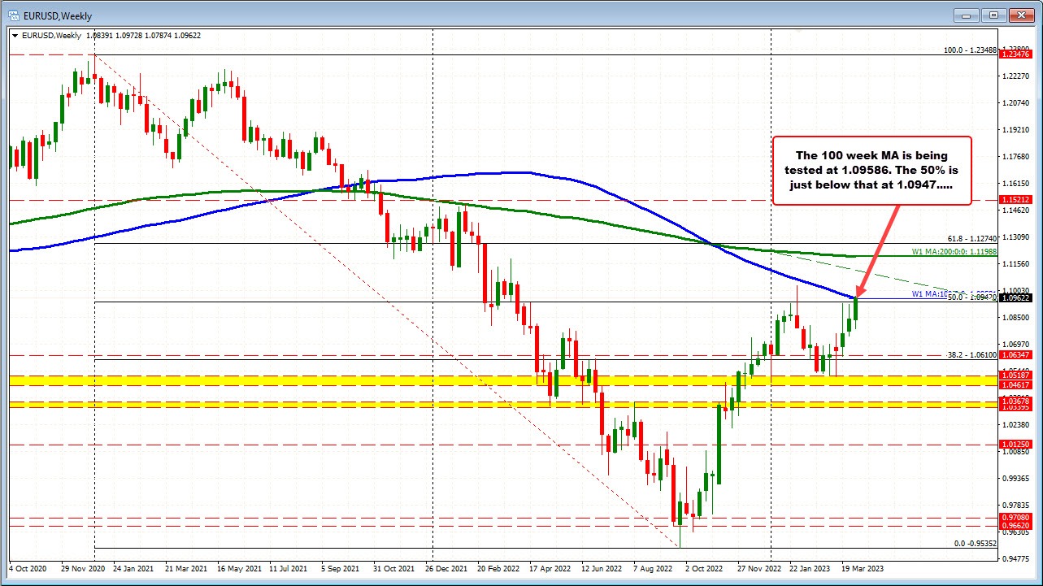Close the EURUSD,Weekly chart window

1019,15
